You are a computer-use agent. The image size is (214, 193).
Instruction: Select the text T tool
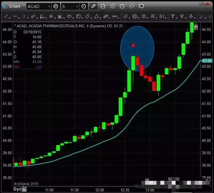(x=173, y=16)
